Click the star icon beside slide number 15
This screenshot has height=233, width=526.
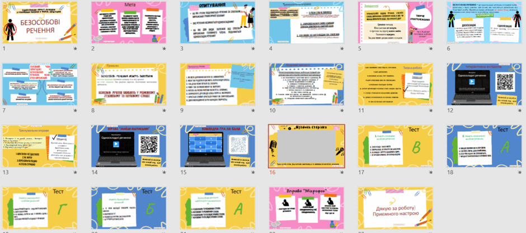click(x=253, y=172)
